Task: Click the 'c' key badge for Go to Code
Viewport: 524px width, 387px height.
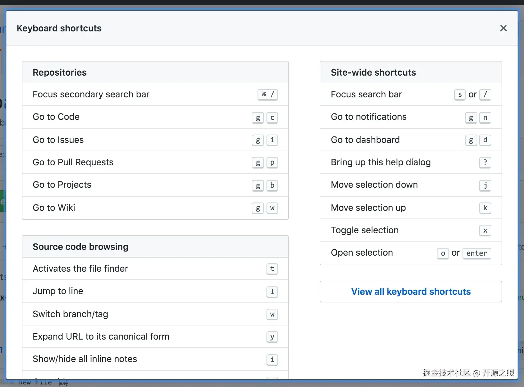Action: click(x=272, y=118)
